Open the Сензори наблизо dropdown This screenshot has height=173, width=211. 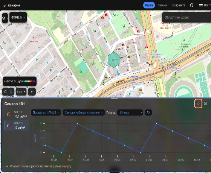pyautogui.click(x=84, y=112)
